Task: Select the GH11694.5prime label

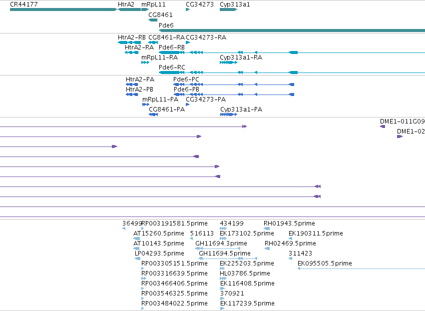Action: coord(225,253)
